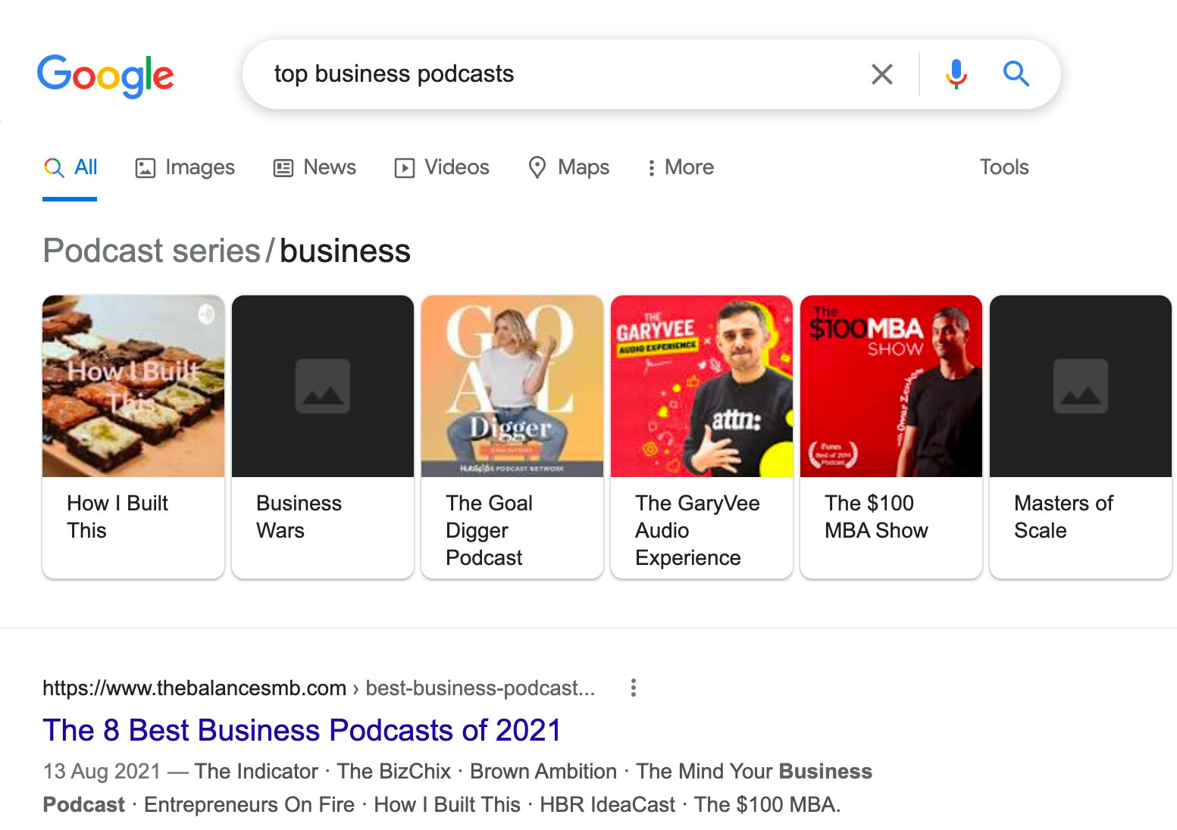Choose The GaryVee Audio Experience card
Screen dimensions: 1177x830
coord(702,436)
